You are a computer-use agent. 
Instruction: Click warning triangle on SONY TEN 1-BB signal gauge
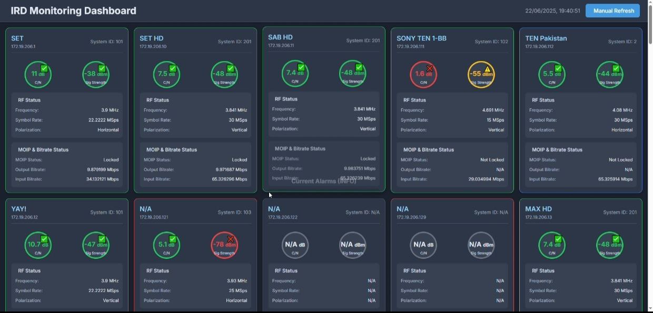coord(488,68)
